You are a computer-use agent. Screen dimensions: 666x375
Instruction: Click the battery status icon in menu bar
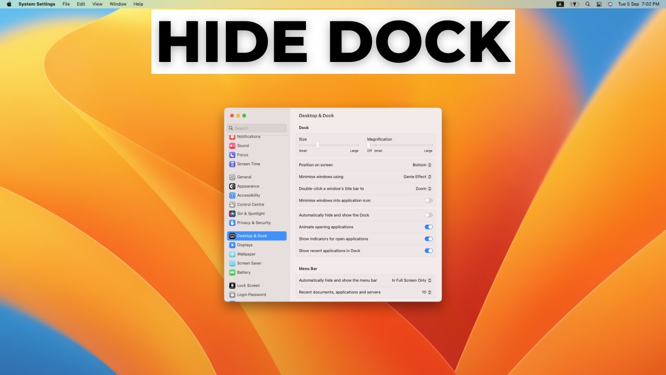(x=574, y=4)
